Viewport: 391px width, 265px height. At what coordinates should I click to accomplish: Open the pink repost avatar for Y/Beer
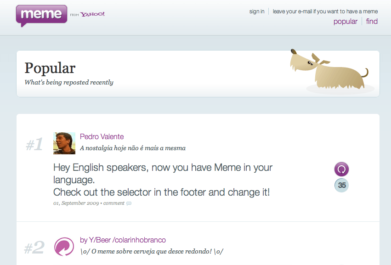point(64,247)
